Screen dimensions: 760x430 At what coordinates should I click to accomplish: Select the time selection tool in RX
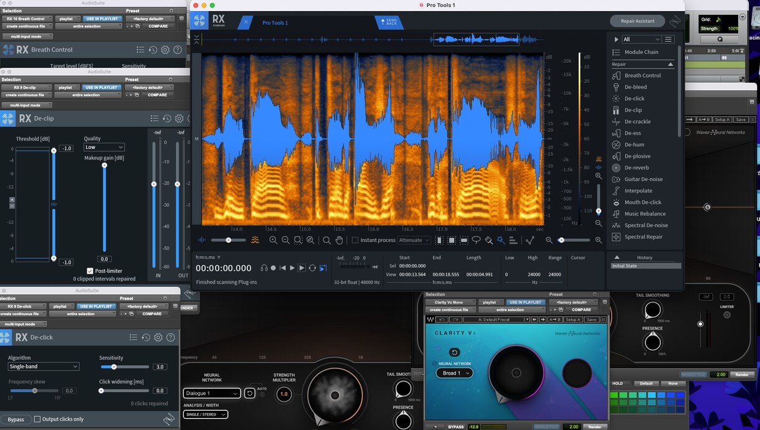tap(439, 240)
